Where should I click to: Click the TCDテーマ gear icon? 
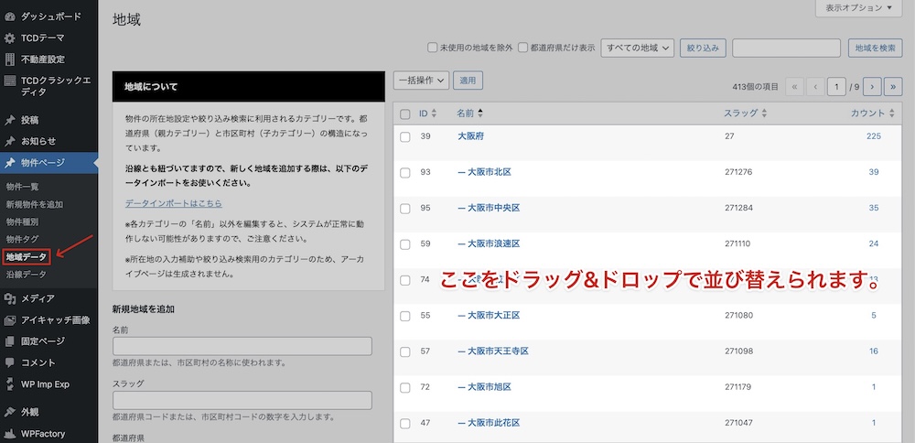click(9, 38)
